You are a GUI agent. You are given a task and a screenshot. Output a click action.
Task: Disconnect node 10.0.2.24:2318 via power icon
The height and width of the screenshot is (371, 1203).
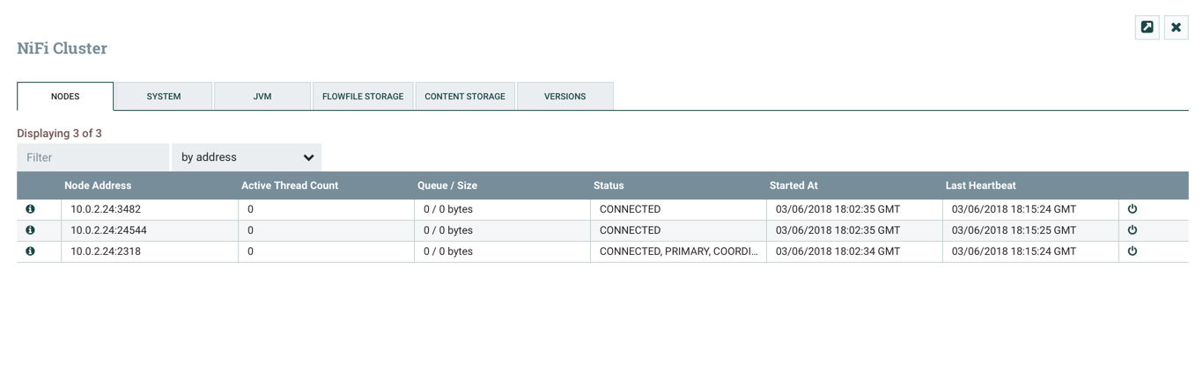[x=1132, y=251]
